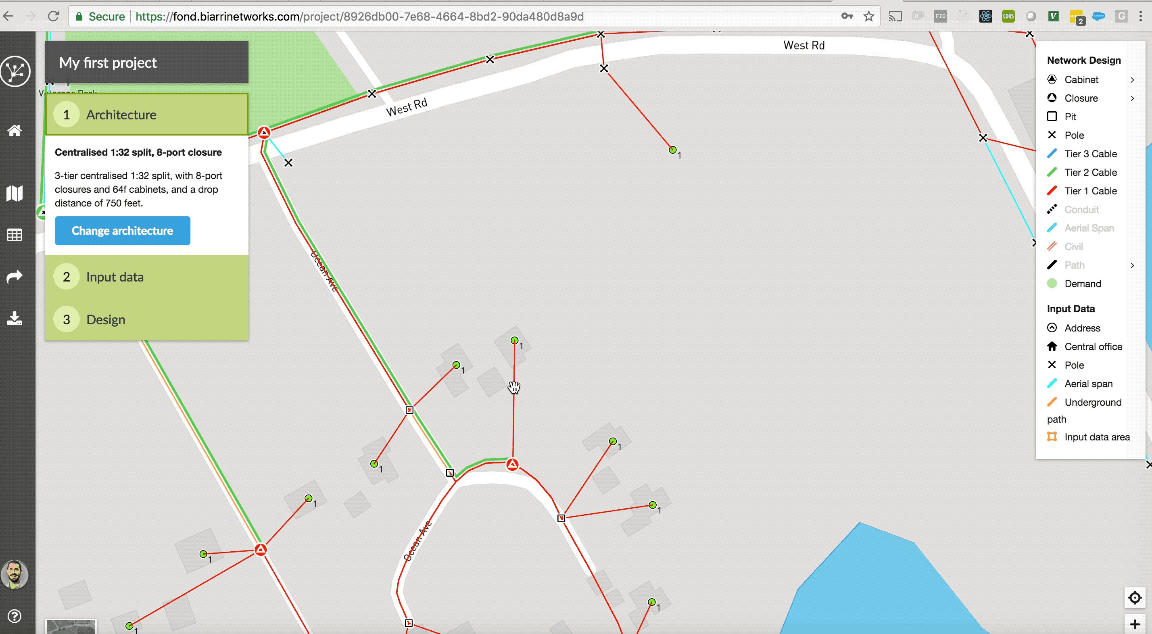Toggle Demand layer visibility
Image resolution: width=1152 pixels, height=634 pixels.
(x=1082, y=284)
